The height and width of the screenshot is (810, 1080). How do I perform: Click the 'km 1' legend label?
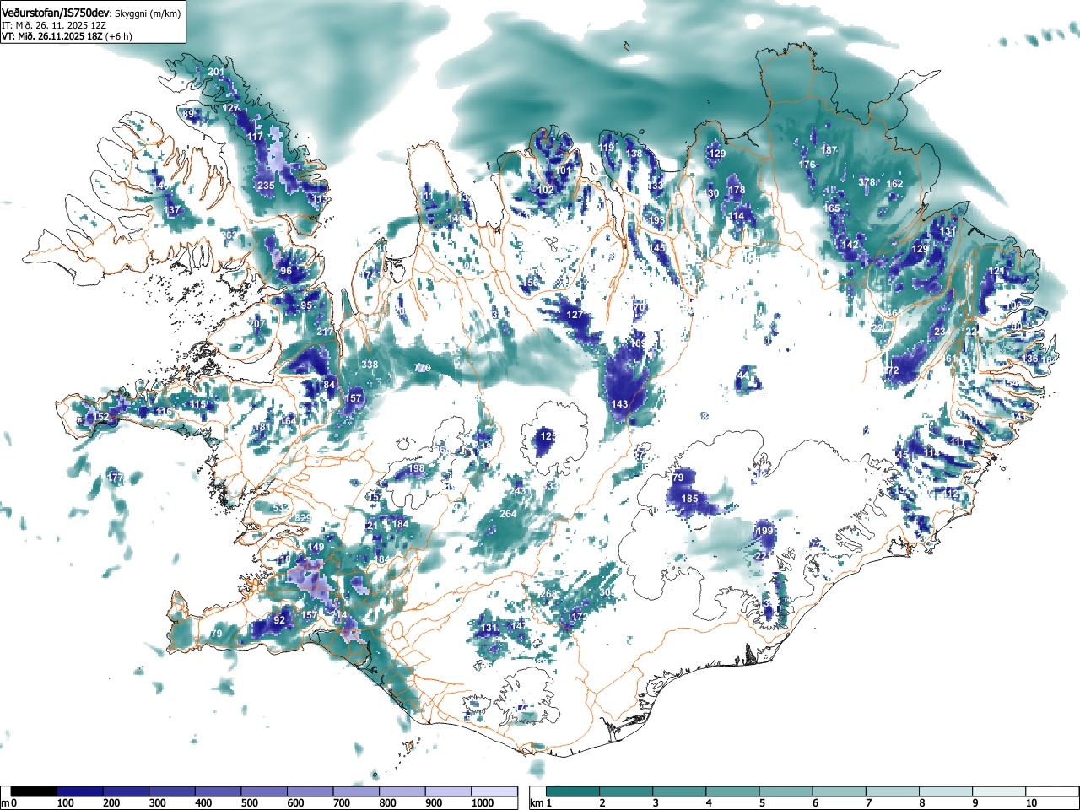[541, 803]
